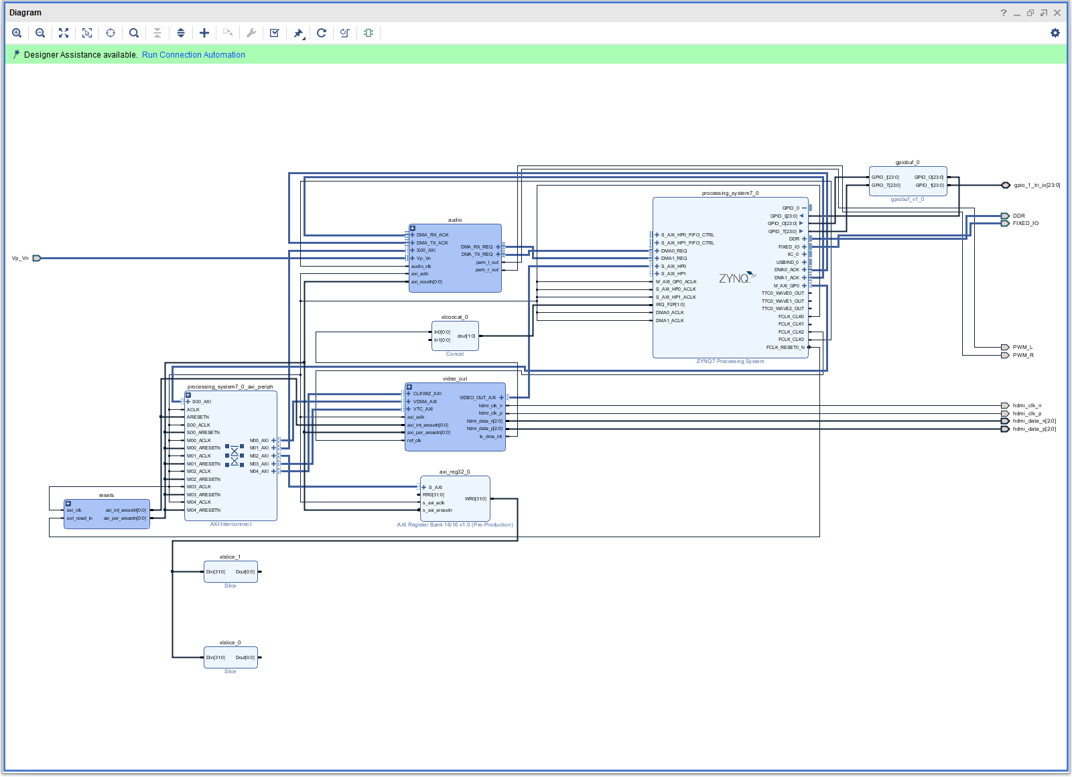The image size is (1072, 777).
Task: Expand the S00_AXI port on audio block
Action: coord(413,251)
